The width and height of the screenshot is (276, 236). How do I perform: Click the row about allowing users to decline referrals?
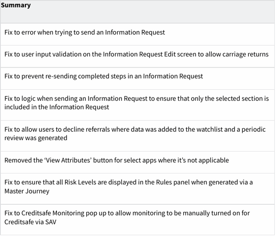pyautogui.click(x=135, y=134)
